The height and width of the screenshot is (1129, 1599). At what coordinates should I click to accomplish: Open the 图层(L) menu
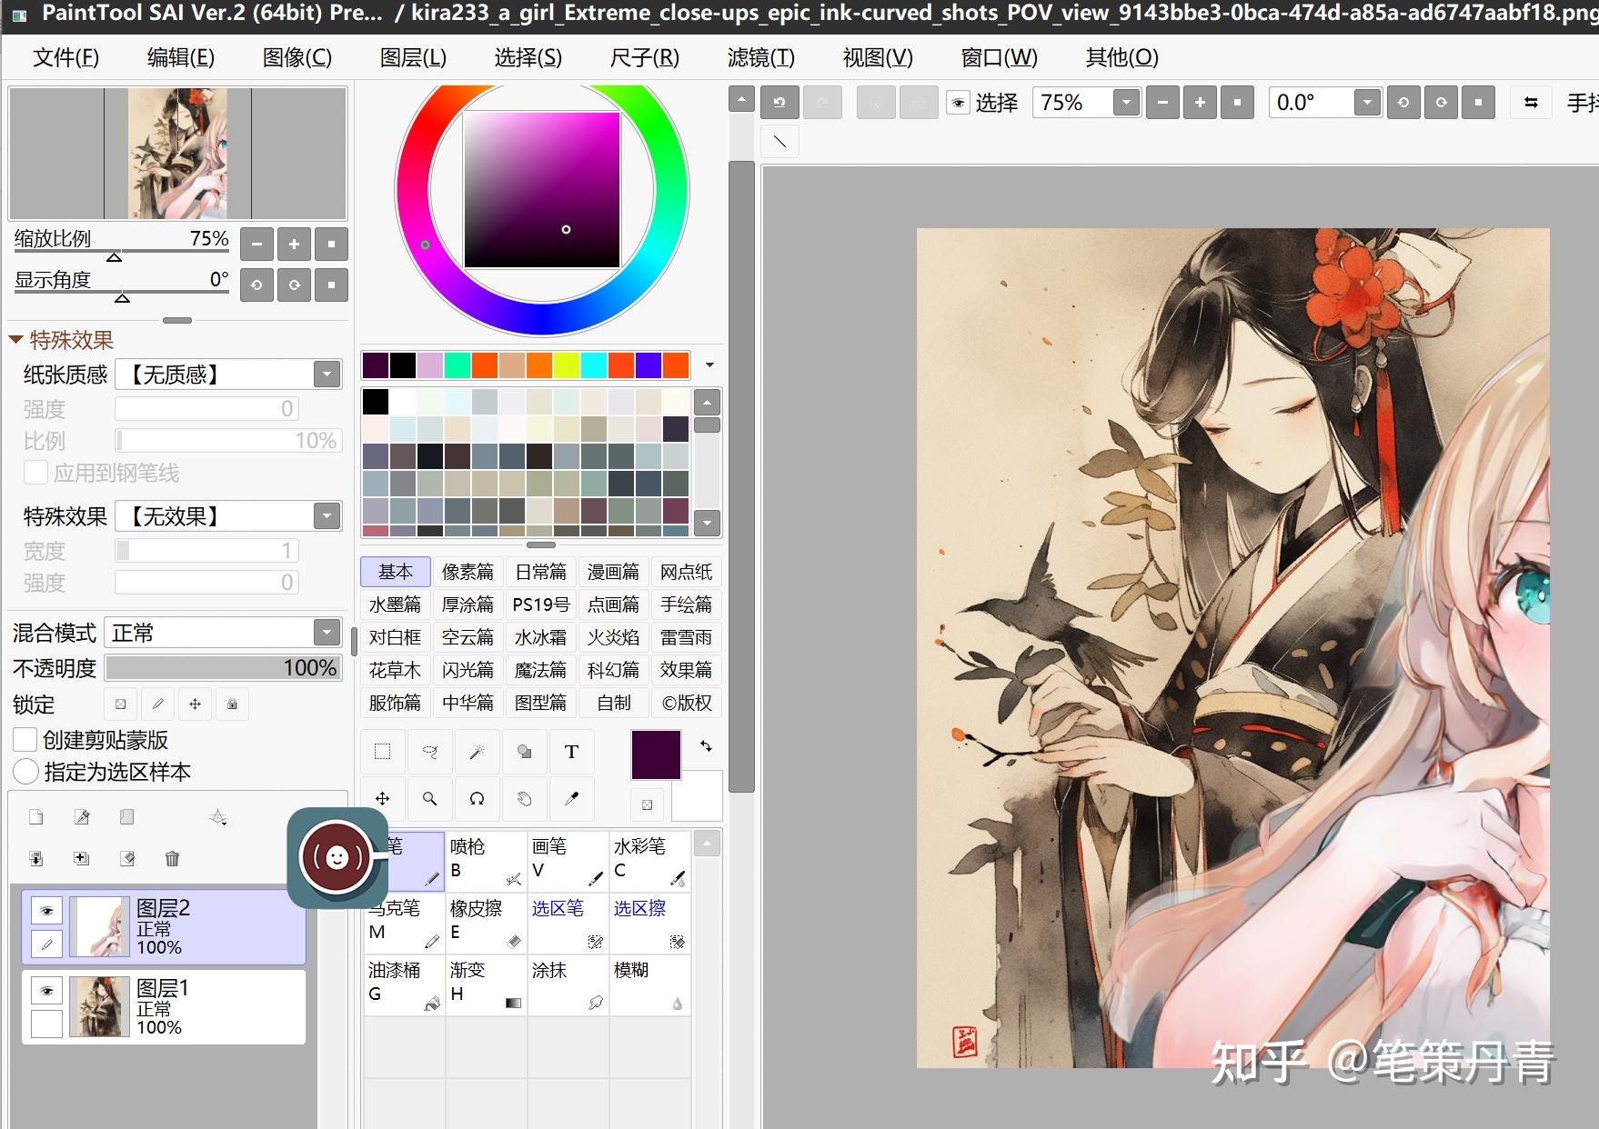(413, 57)
